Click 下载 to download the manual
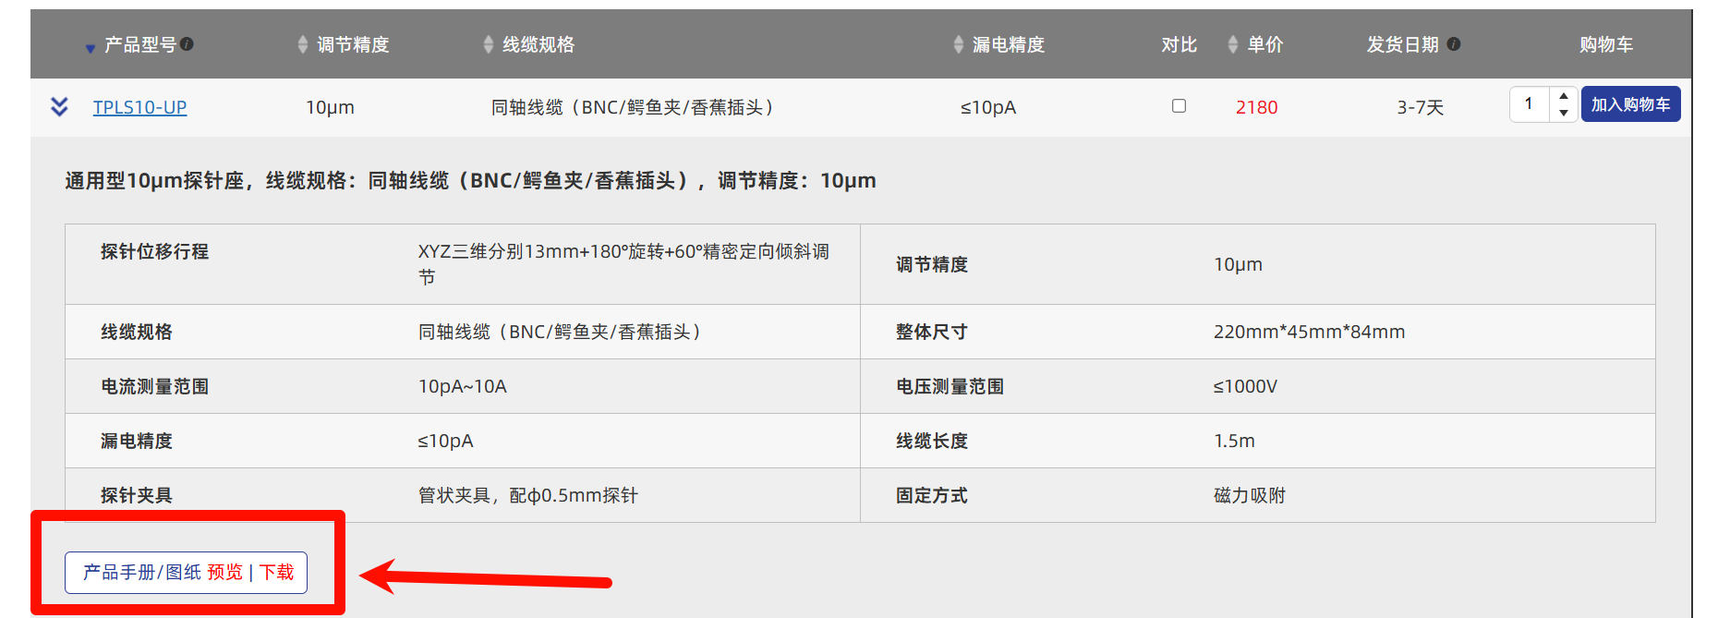The image size is (1718, 618). click(x=276, y=573)
